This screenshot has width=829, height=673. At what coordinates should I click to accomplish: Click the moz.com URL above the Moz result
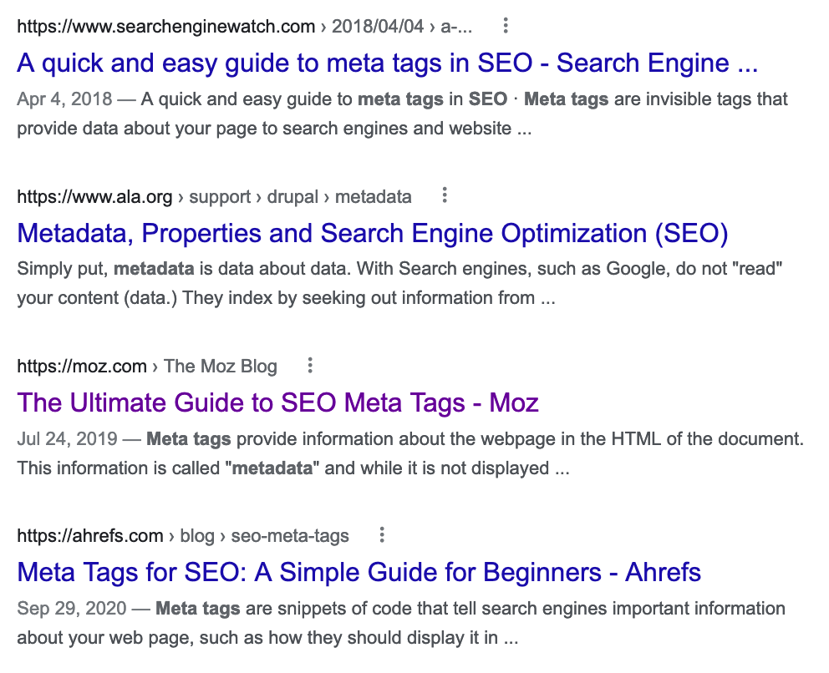[x=81, y=366]
